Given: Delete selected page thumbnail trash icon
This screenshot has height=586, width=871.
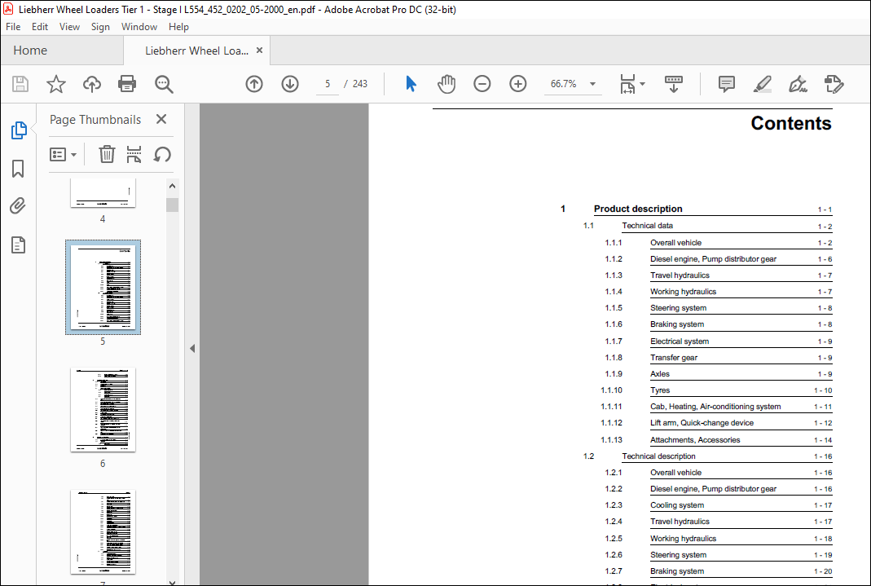Looking at the screenshot, I should (x=107, y=154).
